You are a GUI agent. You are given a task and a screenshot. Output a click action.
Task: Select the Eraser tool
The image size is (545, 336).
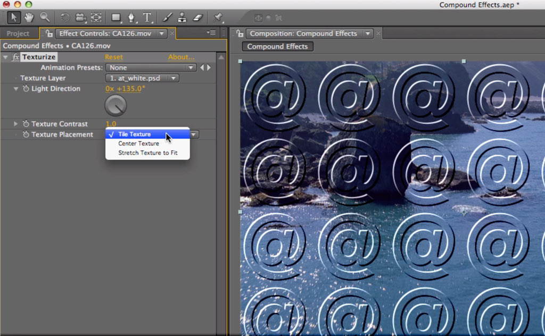point(198,18)
